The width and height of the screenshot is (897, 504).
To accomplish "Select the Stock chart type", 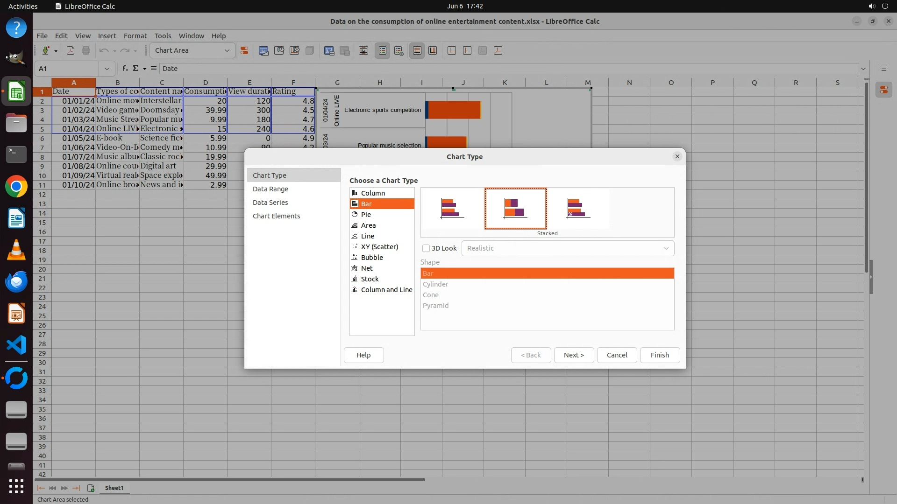I will point(370,279).
